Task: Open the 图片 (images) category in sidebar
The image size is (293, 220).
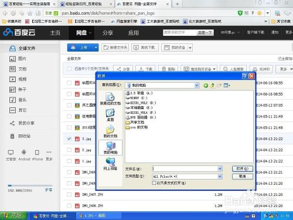Action: 18,59
